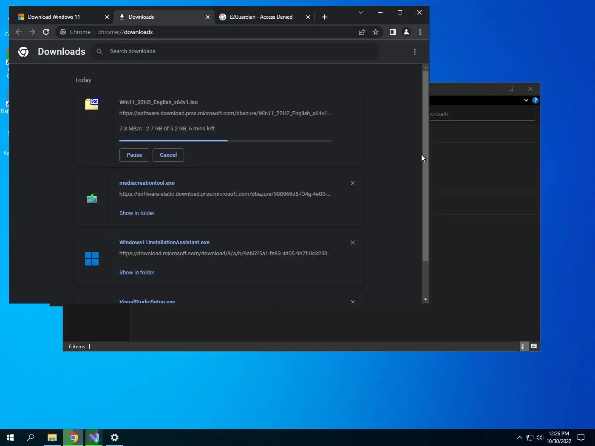The height and width of the screenshot is (446, 595).
Task: Show Windows11InstallationAssistant.exe in folder
Action: coord(137,273)
